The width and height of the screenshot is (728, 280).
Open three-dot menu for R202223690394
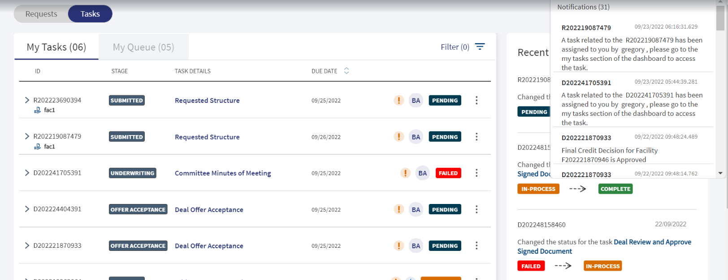(x=477, y=100)
